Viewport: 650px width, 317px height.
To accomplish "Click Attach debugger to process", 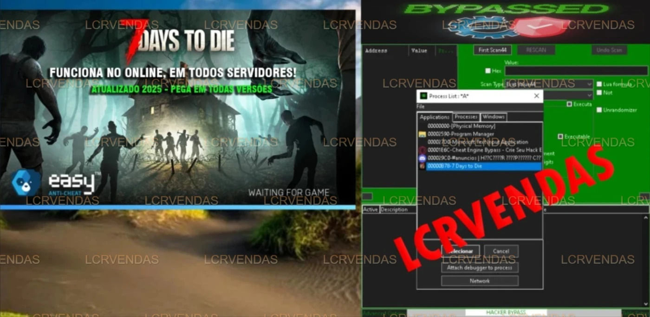I will click(x=480, y=268).
